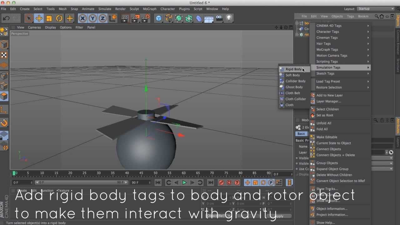Click the search magnifier in Object manager
The height and width of the screenshot is (225, 400).
pos(377,16)
